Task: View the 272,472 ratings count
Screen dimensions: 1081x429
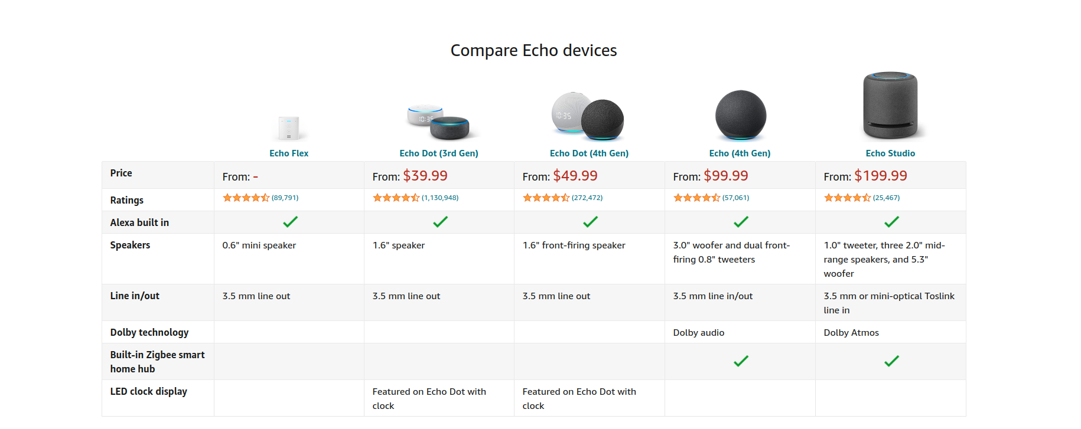Action: point(587,198)
